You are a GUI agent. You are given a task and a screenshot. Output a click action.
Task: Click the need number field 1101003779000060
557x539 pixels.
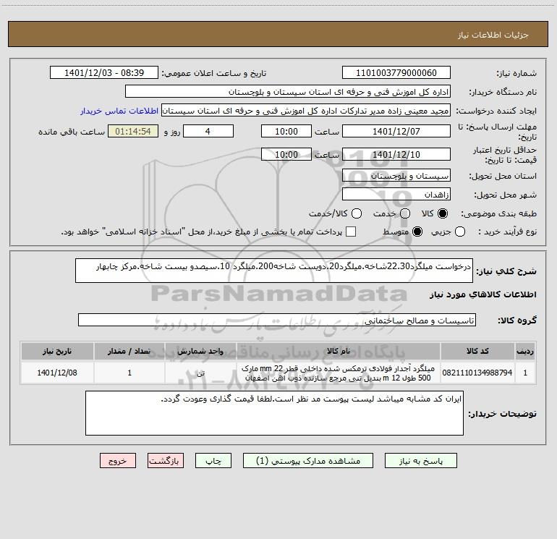point(396,72)
